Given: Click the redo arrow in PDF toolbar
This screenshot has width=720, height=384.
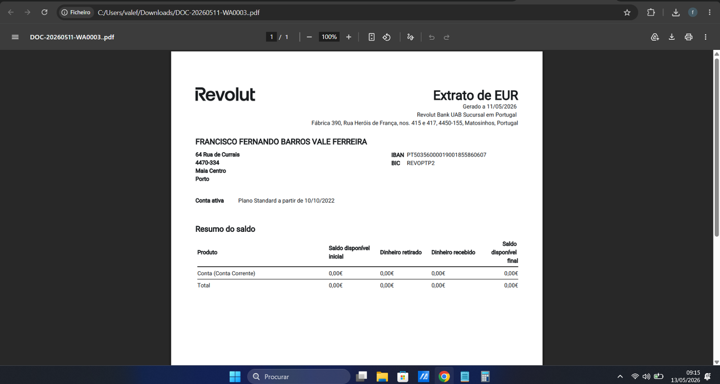Looking at the screenshot, I should coord(446,37).
